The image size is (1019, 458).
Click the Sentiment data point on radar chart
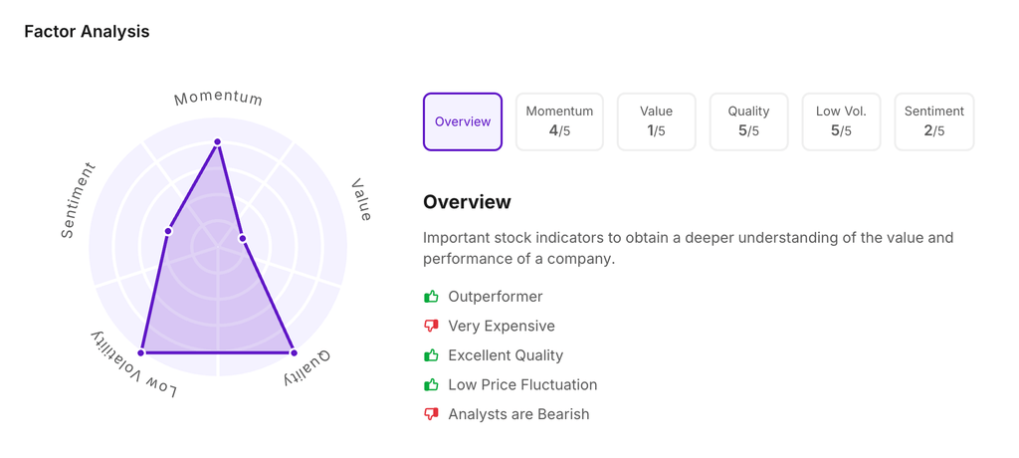click(x=168, y=231)
